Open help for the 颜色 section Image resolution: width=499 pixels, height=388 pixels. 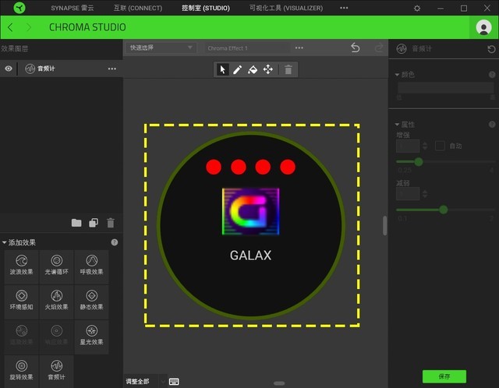(x=492, y=75)
